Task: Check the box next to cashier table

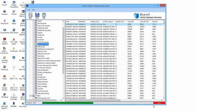Action: tap(34, 33)
